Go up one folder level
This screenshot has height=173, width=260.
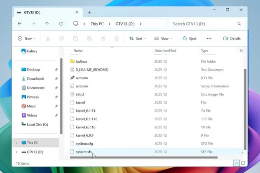[x=47, y=24]
